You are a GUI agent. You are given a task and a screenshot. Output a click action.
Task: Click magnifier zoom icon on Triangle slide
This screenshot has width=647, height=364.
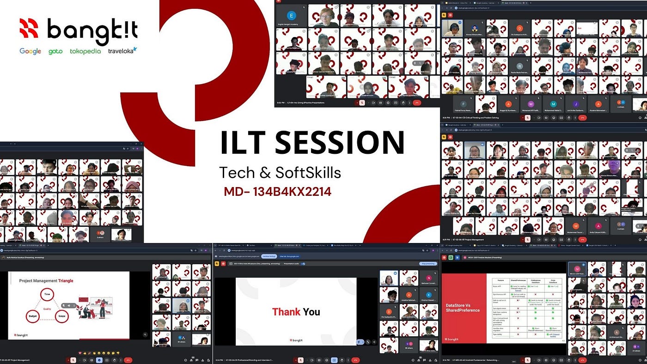pos(145,334)
